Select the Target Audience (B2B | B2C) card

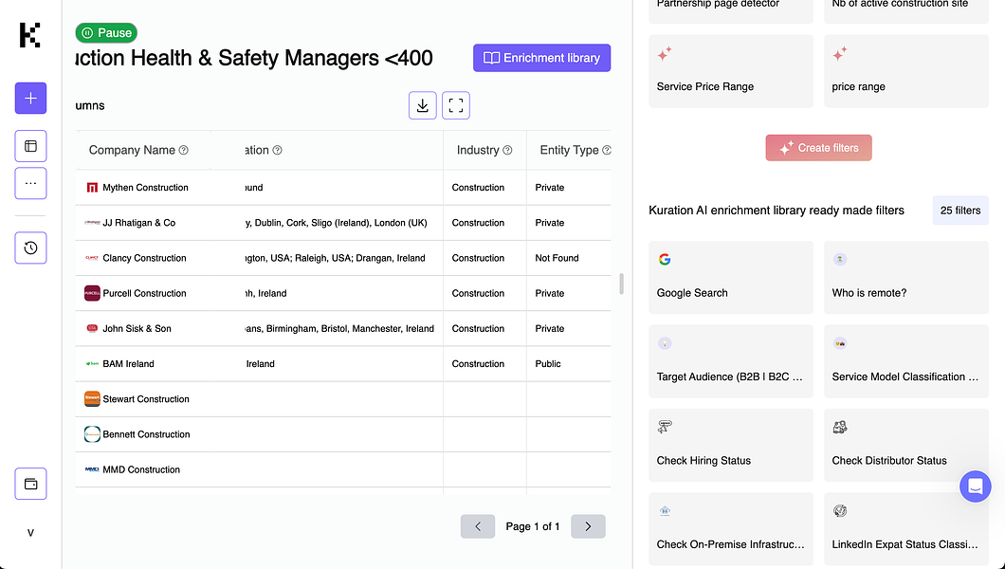tap(731, 361)
